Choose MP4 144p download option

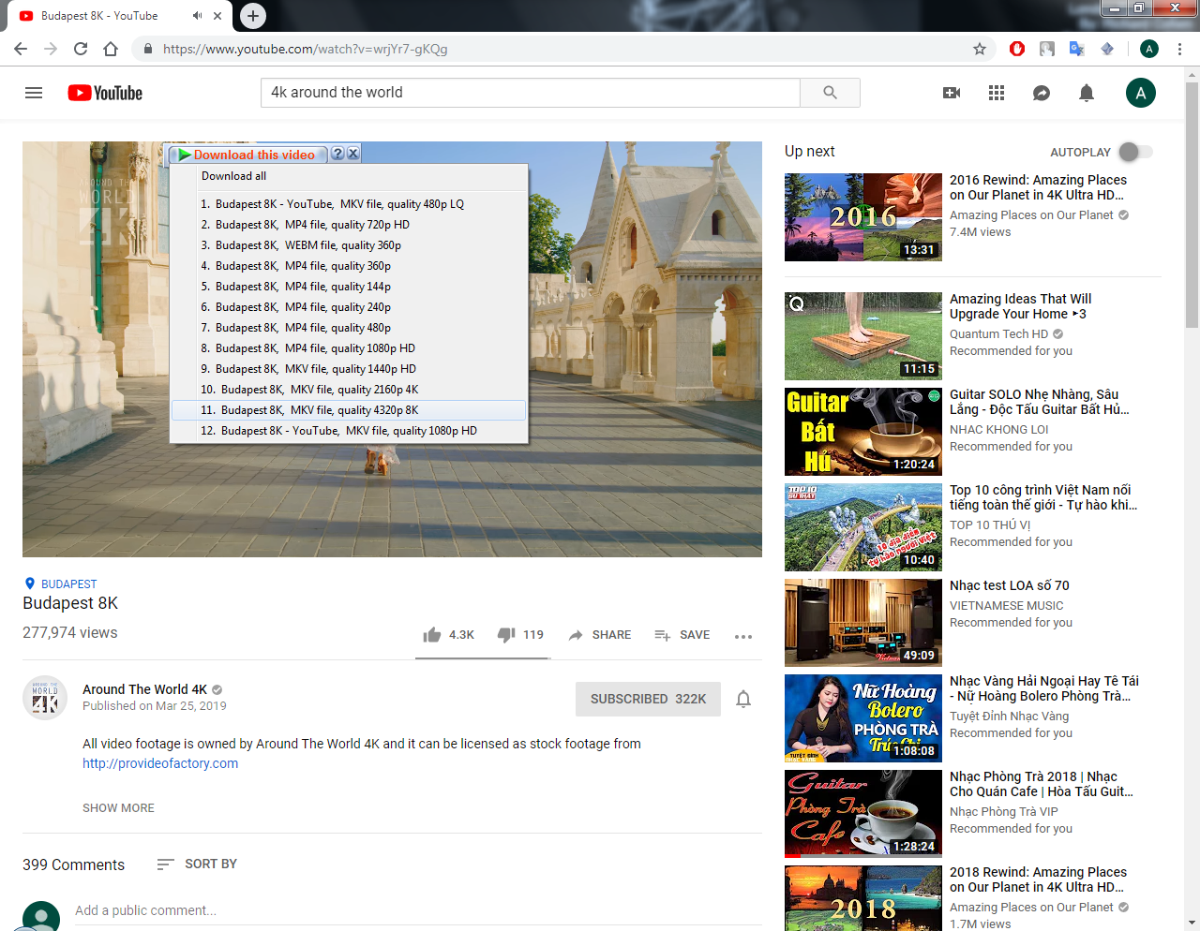pyautogui.click(x=349, y=287)
